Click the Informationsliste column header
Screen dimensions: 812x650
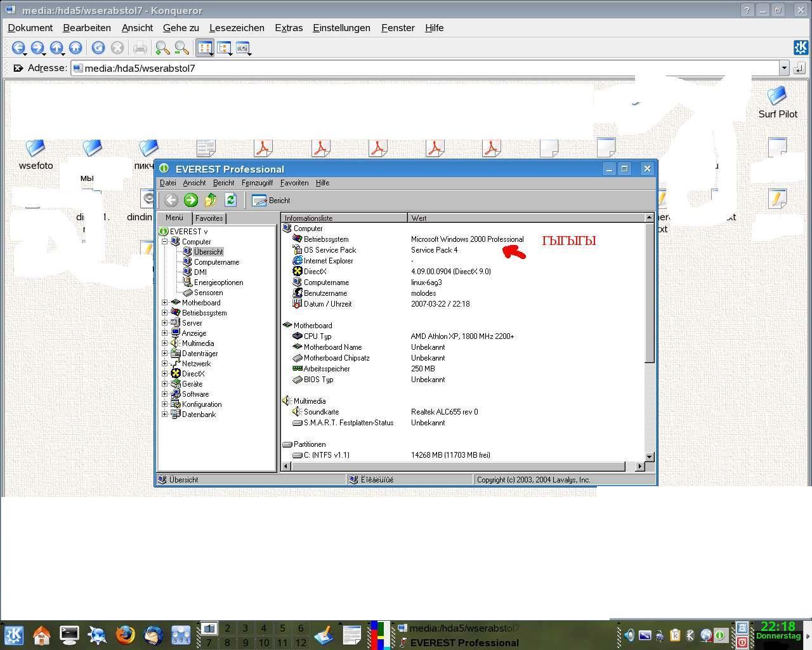pos(344,218)
